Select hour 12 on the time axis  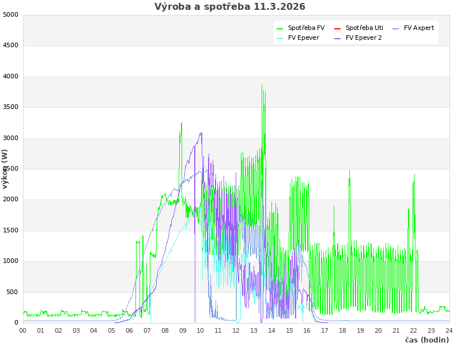236,330
